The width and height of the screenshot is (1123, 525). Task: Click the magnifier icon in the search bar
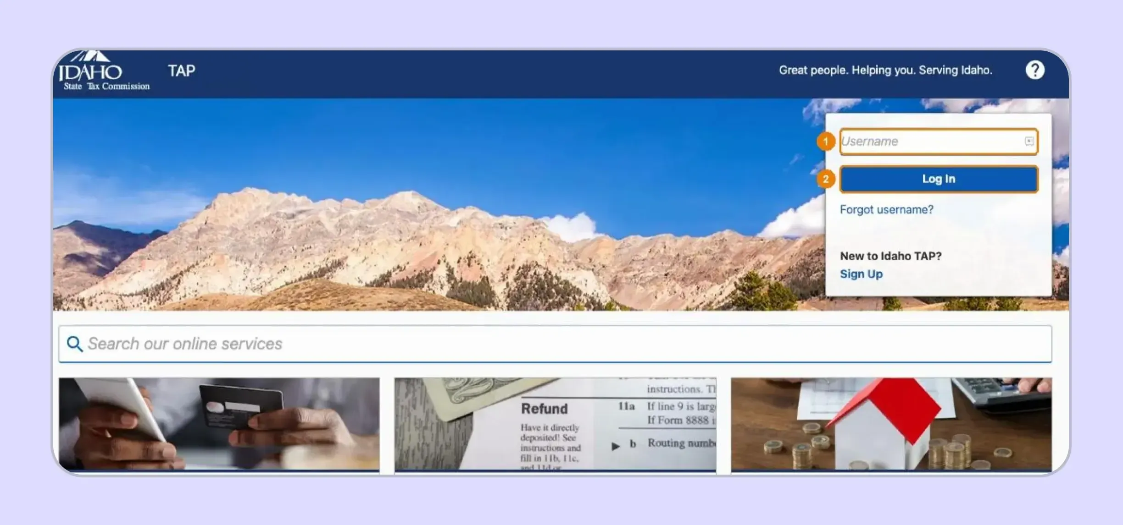(74, 344)
